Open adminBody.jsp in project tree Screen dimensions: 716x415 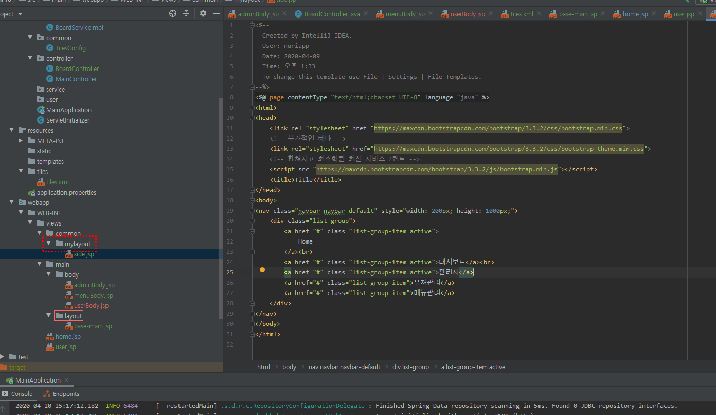[x=94, y=285]
